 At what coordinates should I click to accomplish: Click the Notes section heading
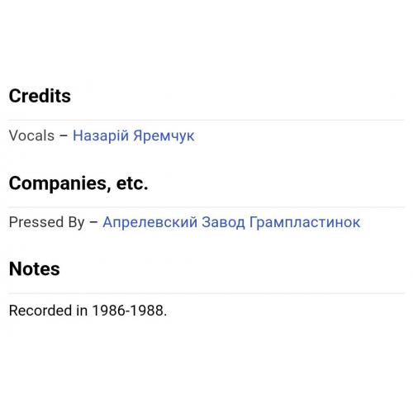click(x=35, y=268)
